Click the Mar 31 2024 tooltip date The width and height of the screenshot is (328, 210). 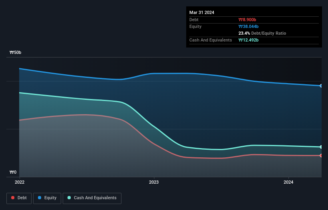(x=202, y=12)
